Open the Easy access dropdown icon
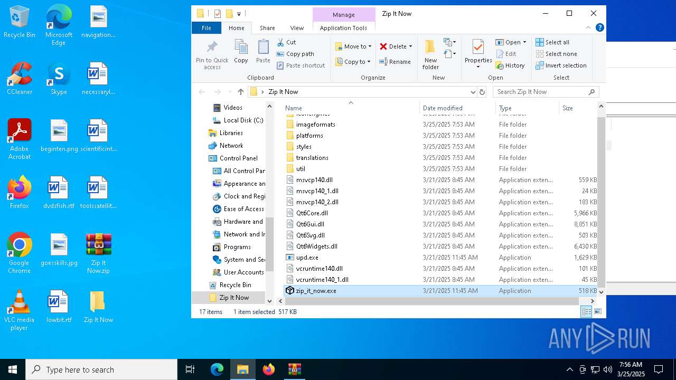Image resolution: width=676 pixels, height=380 pixels. click(450, 54)
